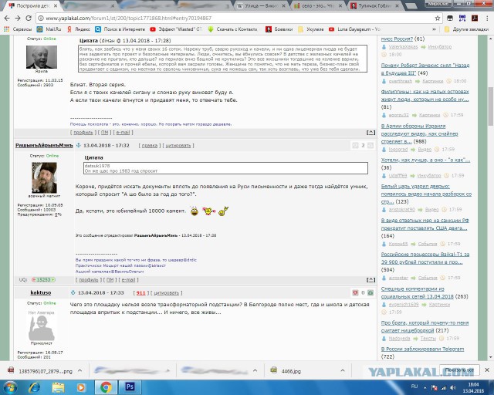The image size is (494, 395).
Task: Jump to top via [^] under Ярила post
Action: click(x=370, y=133)
